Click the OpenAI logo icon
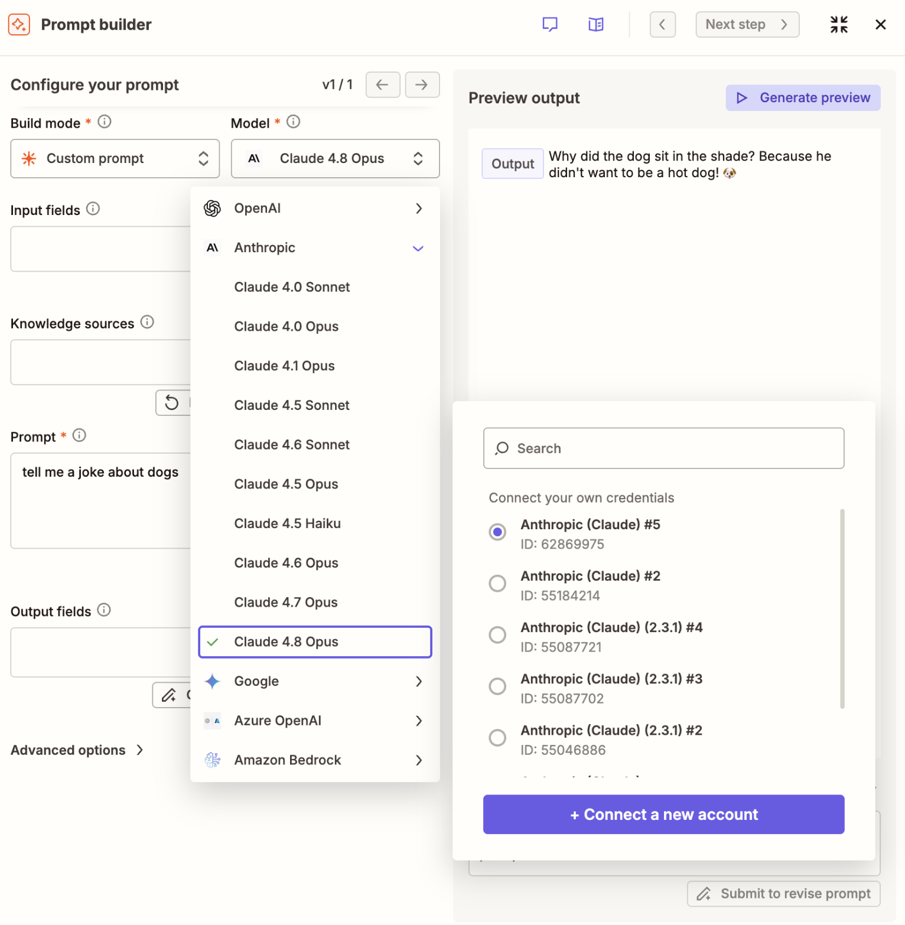 [x=212, y=209]
